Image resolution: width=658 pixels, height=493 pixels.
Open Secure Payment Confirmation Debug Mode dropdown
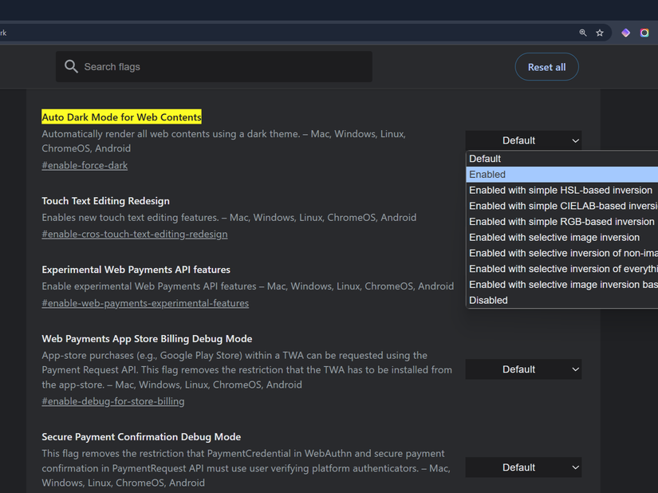point(523,467)
